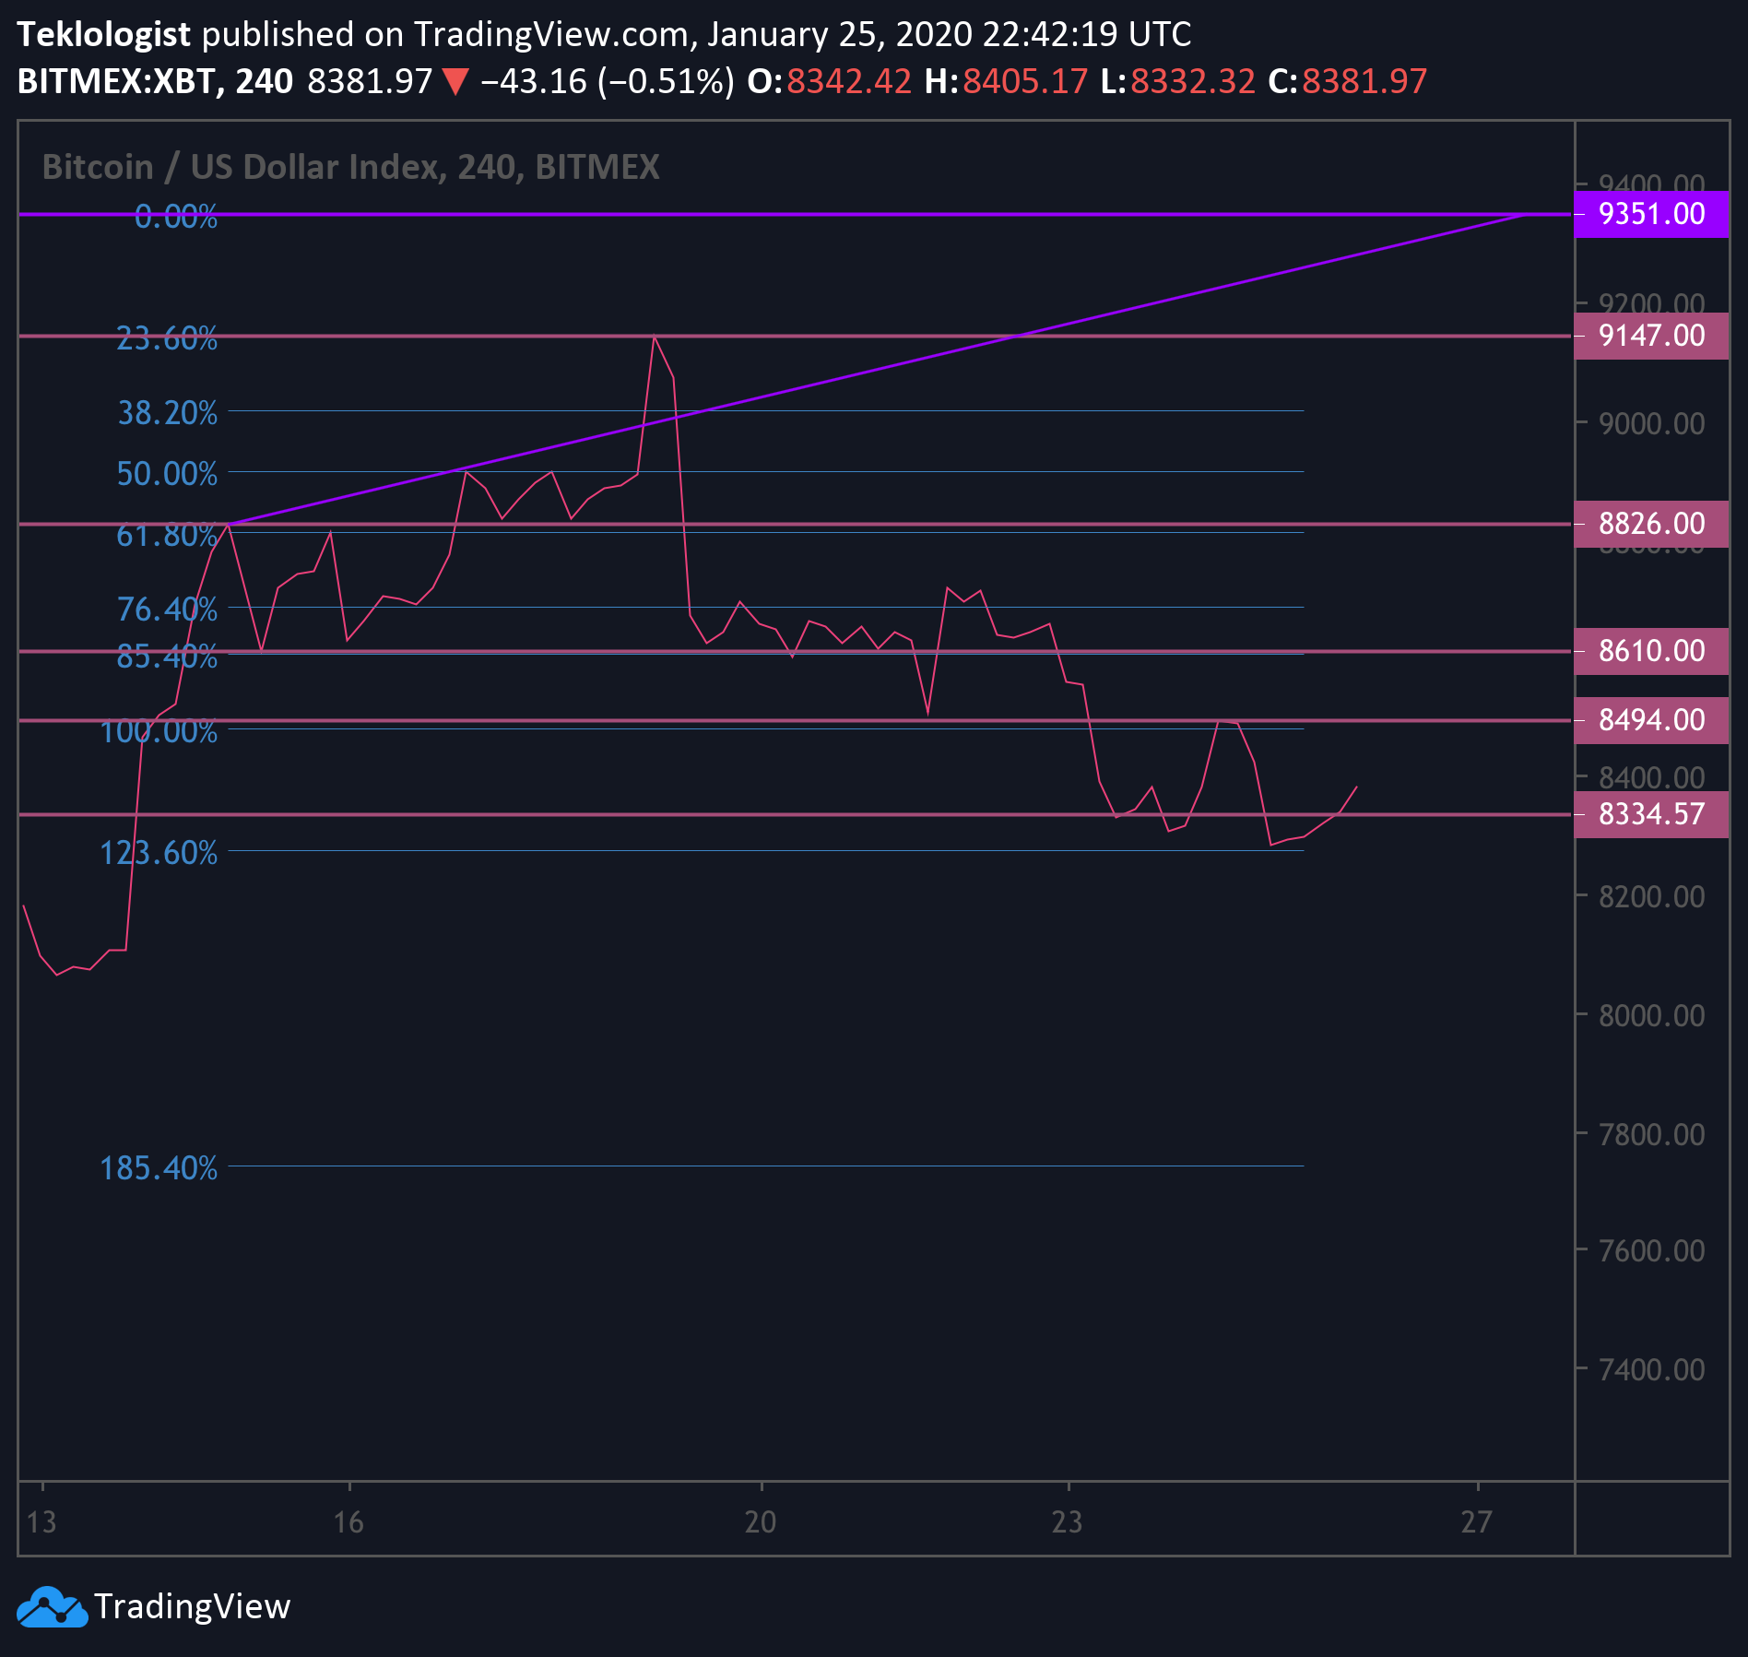Screen dimensions: 1748x1657
Task: Select the 100.00% Fibonacci level label
Action: (x=159, y=732)
